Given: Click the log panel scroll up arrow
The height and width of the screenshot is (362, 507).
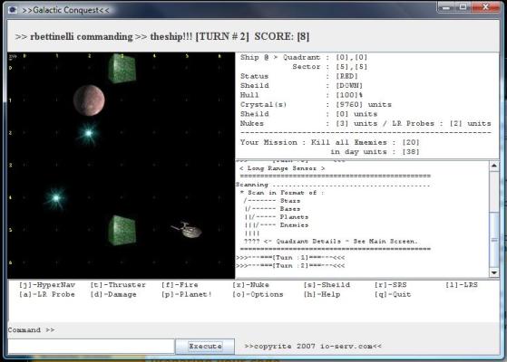Looking at the screenshot, I should click(494, 166).
